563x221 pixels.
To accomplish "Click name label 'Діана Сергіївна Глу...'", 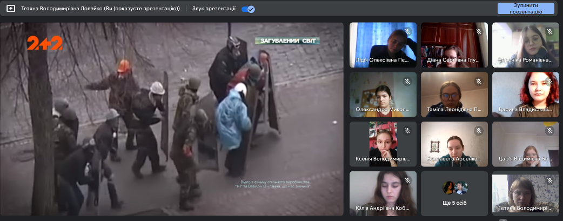I will tap(453, 60).
